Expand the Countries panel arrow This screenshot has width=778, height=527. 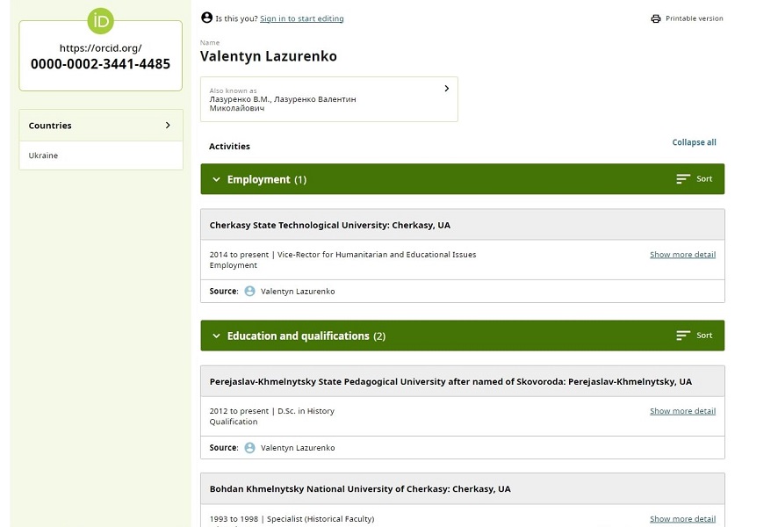coord(168,125)
